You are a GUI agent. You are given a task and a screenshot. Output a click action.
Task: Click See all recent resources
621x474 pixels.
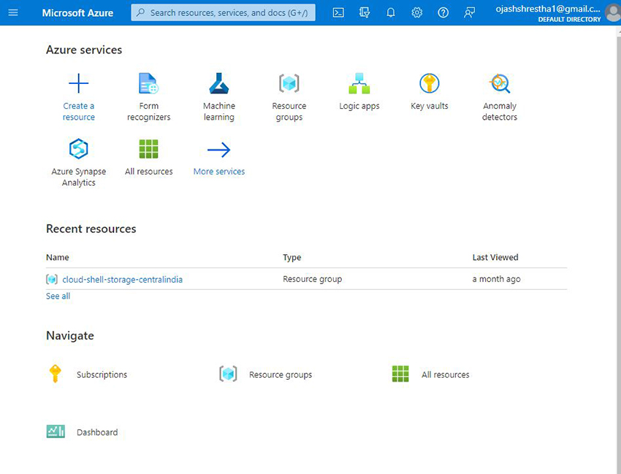point(58,296)
